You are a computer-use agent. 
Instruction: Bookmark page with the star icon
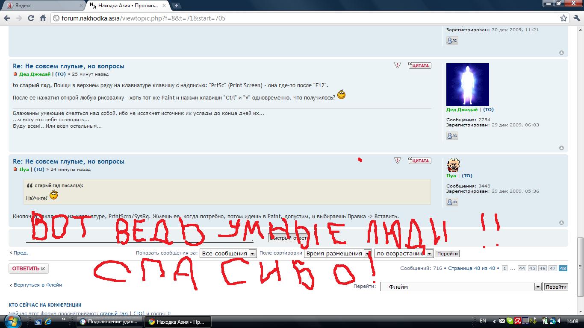tap(563, 18)
